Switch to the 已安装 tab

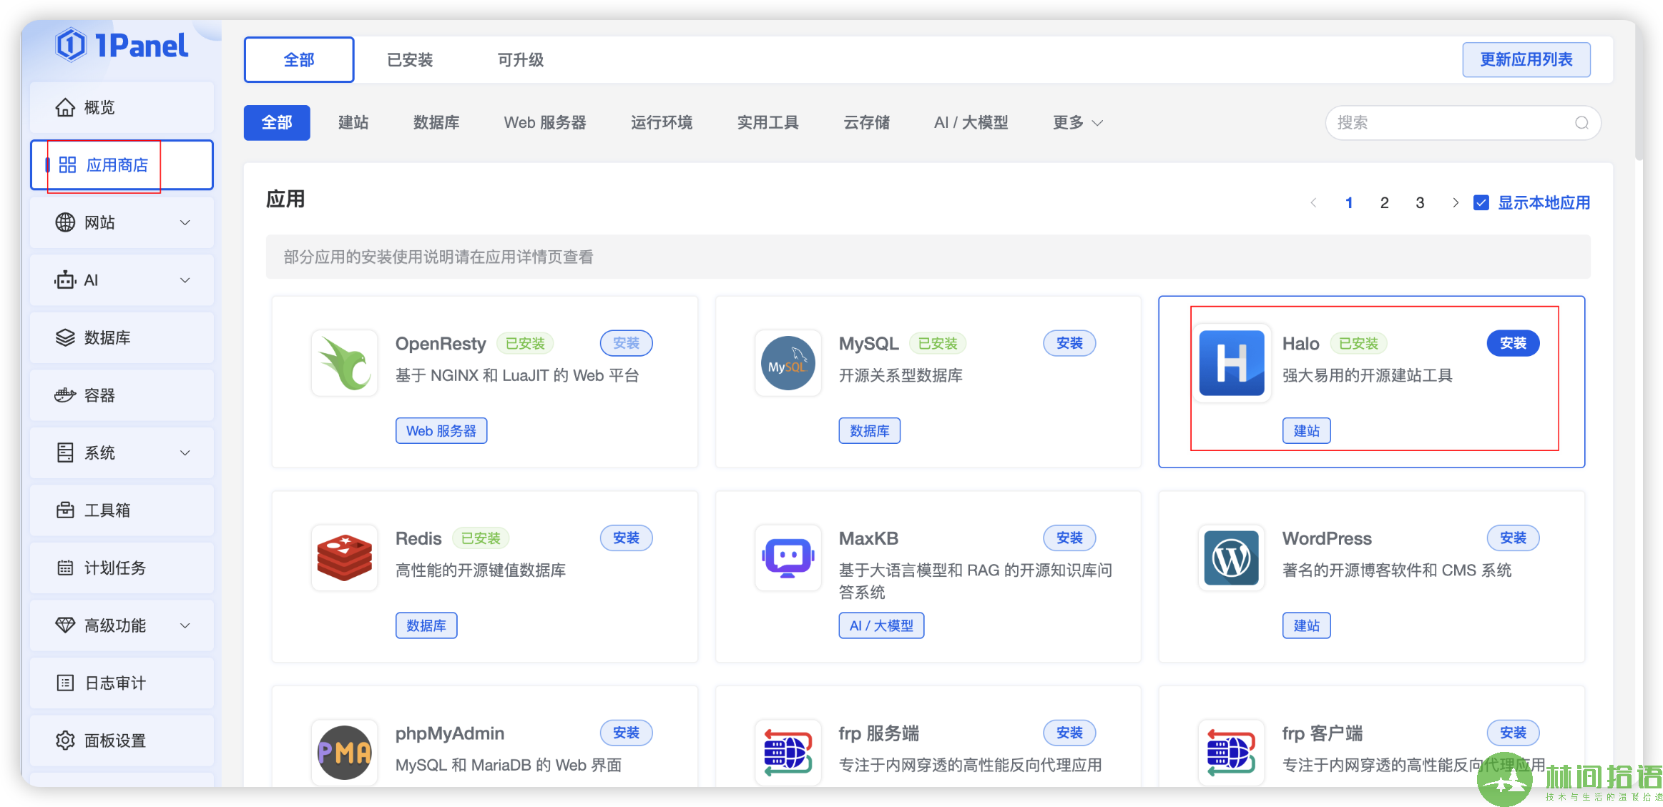410,60
